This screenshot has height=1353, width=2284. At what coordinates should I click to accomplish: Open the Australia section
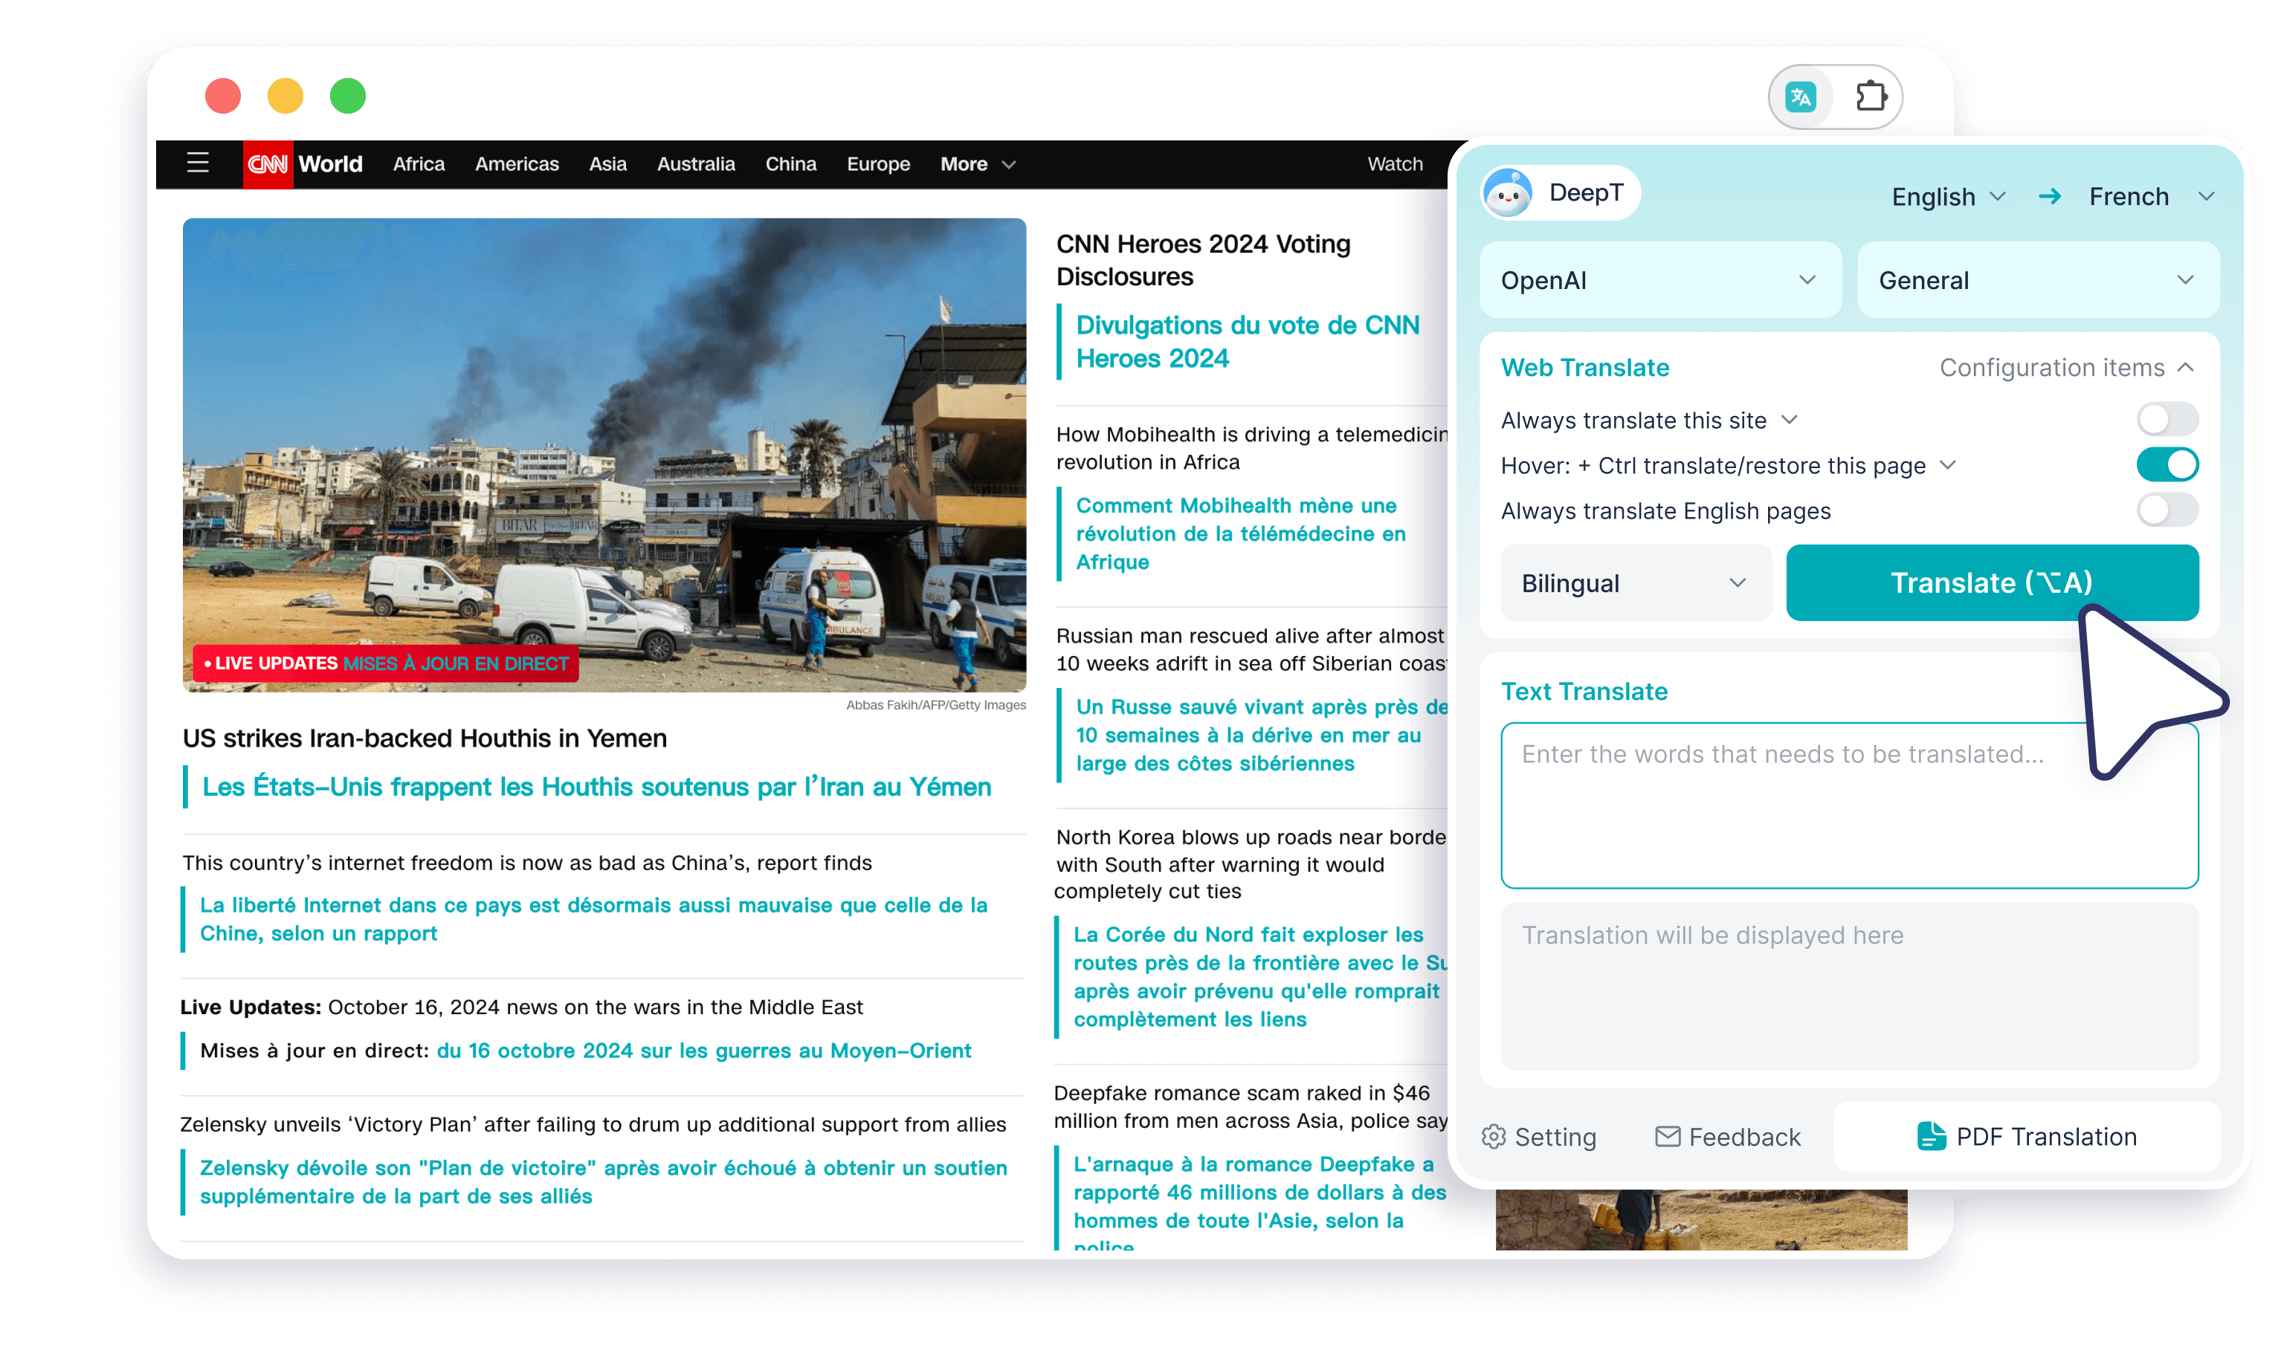point(696,164)
